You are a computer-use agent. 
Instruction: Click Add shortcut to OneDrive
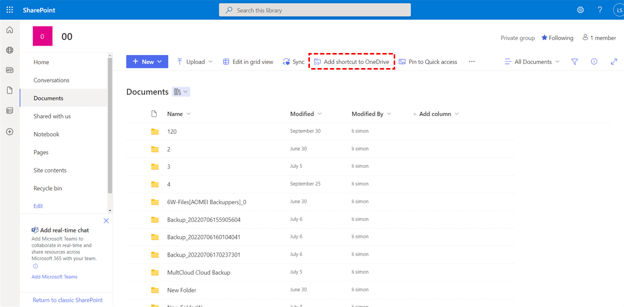[352, 61]
